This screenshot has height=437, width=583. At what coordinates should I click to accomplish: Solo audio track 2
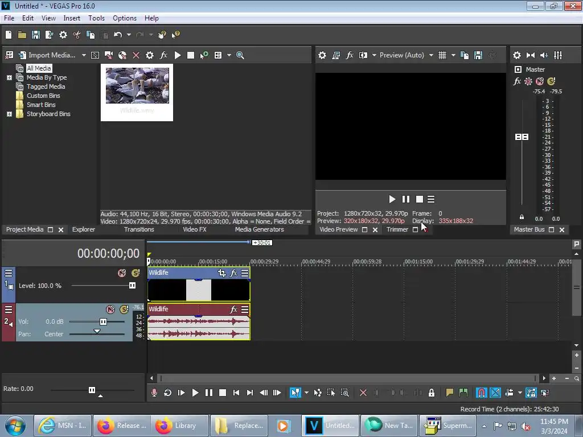point(124,310)
